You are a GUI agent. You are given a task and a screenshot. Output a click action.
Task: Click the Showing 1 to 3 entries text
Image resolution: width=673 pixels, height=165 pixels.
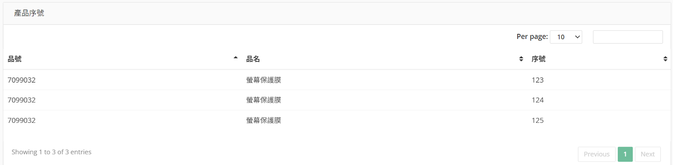tap(51, 152)
